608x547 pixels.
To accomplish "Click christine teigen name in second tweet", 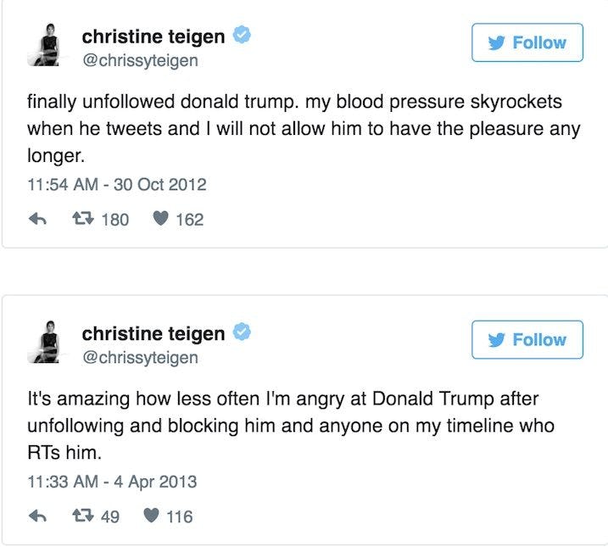I will pos(153,333).
